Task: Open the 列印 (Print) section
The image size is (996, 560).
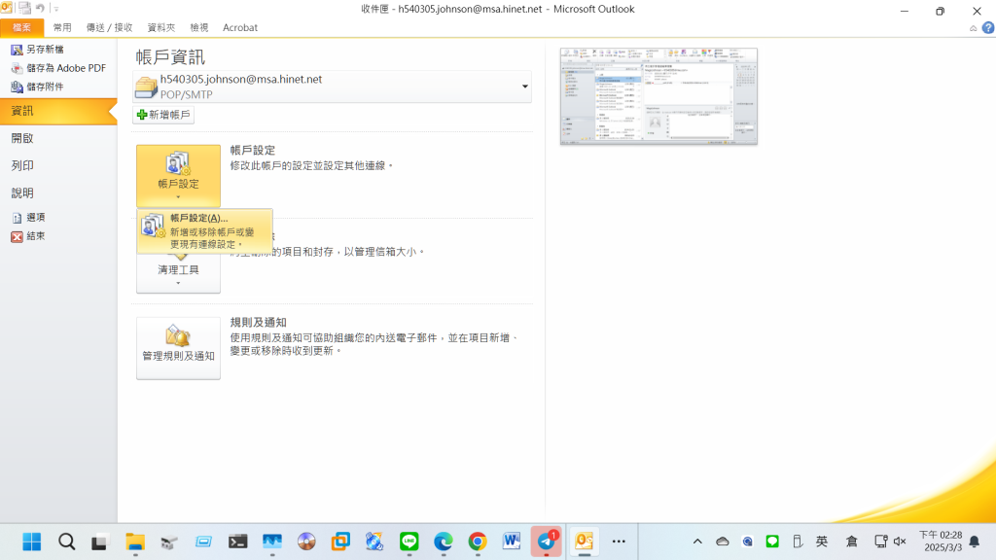Action: (22, 165)
